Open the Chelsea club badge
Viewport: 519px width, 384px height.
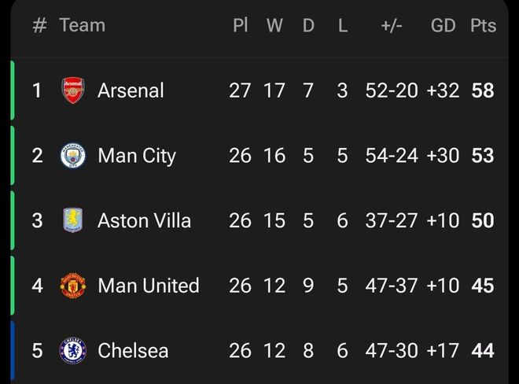click(x=73, y=350)
